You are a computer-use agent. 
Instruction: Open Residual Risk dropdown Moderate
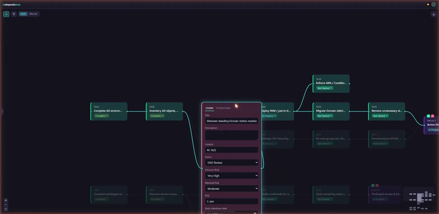pos(232,189)
